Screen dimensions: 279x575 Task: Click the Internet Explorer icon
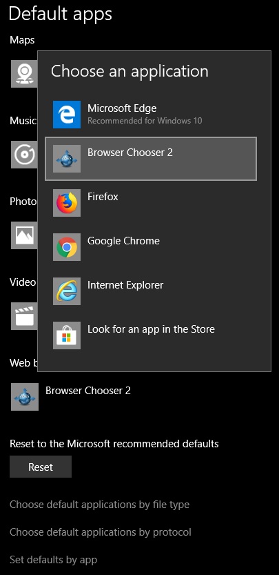(x=67, y=291)
